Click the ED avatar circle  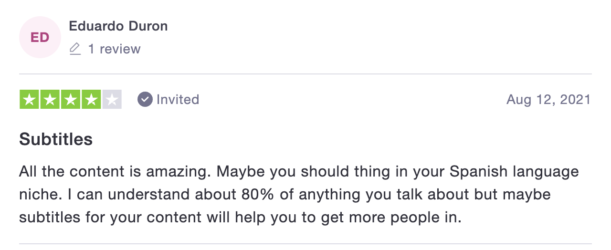coord(40,37)
